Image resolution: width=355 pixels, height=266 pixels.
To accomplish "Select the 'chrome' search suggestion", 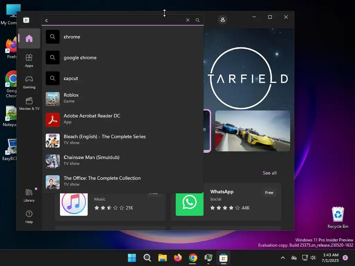I will click(x=123, y=37).
